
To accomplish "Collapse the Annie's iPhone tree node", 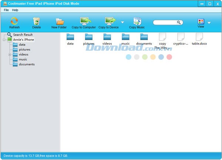I will [4, 40].
